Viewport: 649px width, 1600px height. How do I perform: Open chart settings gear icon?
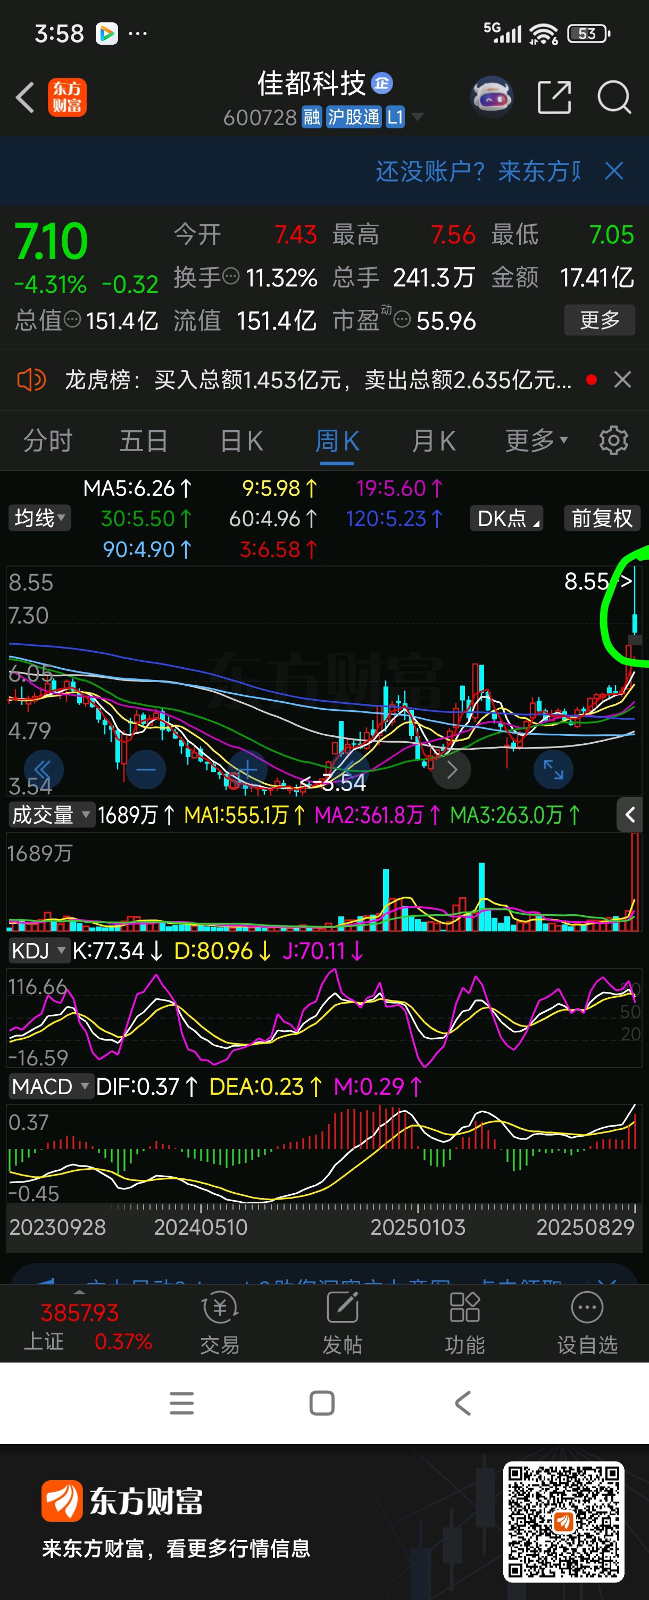614,440
